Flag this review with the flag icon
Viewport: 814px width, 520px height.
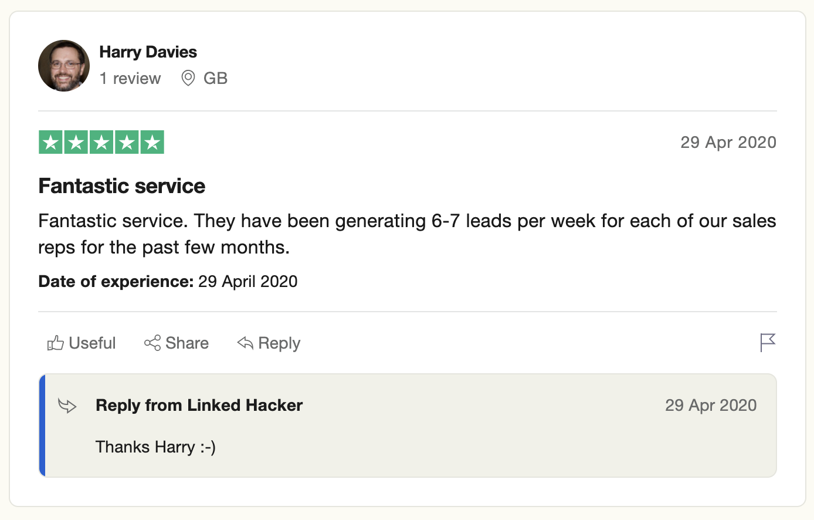767,342
